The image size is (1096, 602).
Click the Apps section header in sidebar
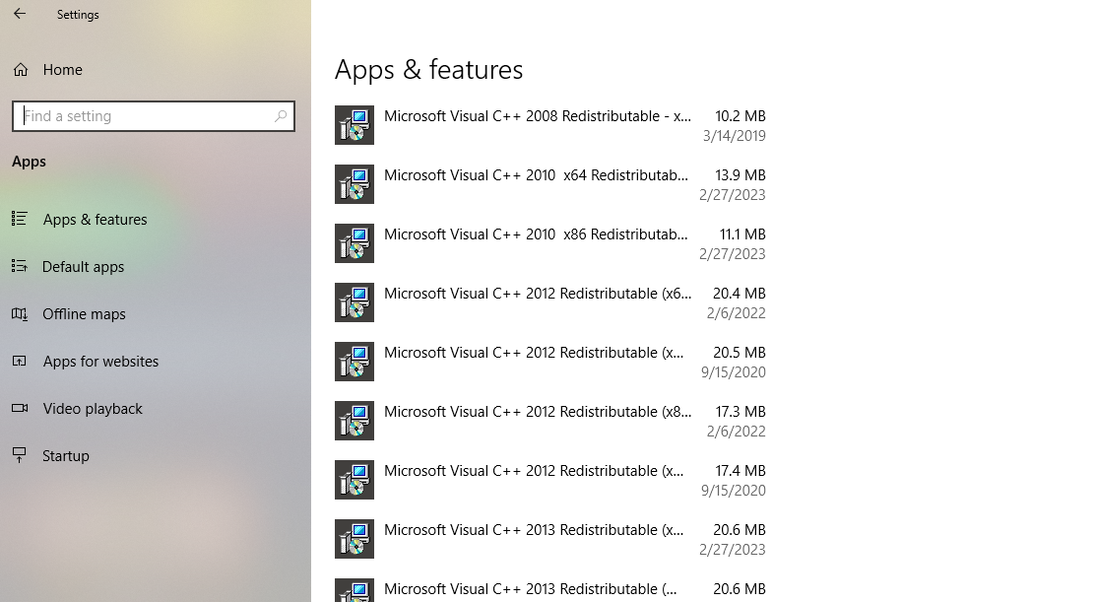coord(29,162)
